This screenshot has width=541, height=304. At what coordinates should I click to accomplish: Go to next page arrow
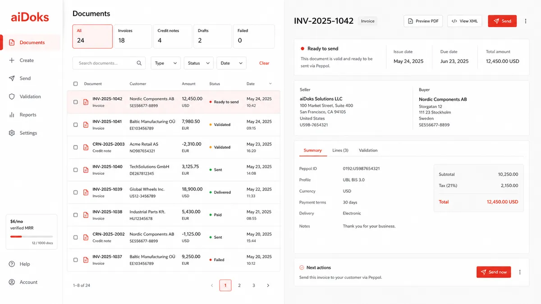268,286
